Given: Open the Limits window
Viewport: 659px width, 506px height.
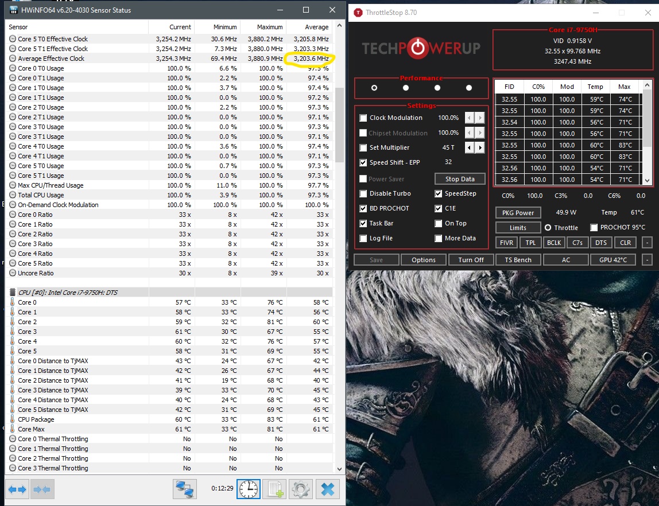Looking at the screenshot, I should click(518, 228).
